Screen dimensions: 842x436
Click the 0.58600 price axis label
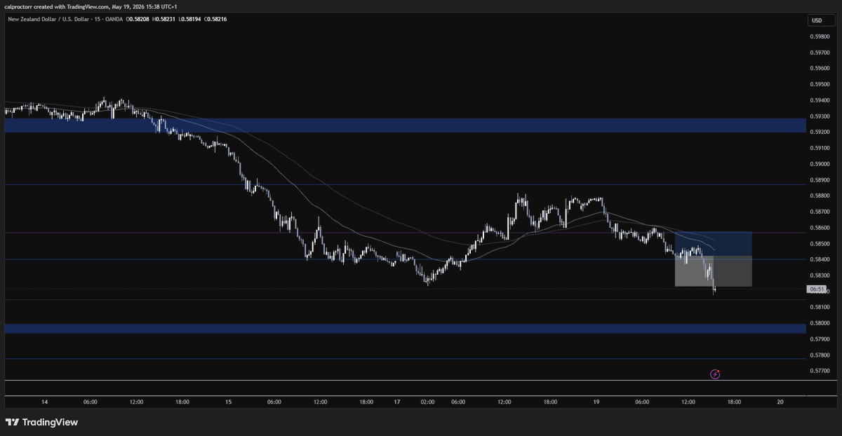[x=821, y=228]
